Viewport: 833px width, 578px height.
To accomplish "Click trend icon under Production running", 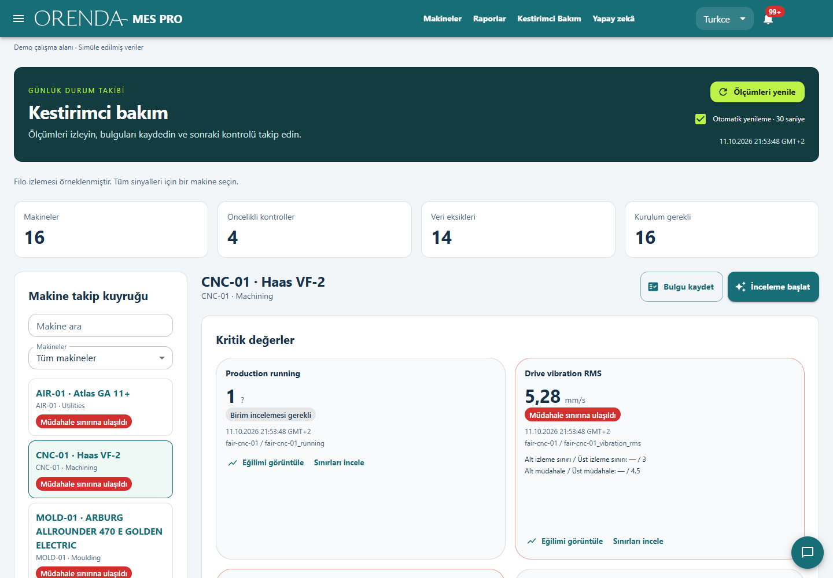I will tap(233, 463).
